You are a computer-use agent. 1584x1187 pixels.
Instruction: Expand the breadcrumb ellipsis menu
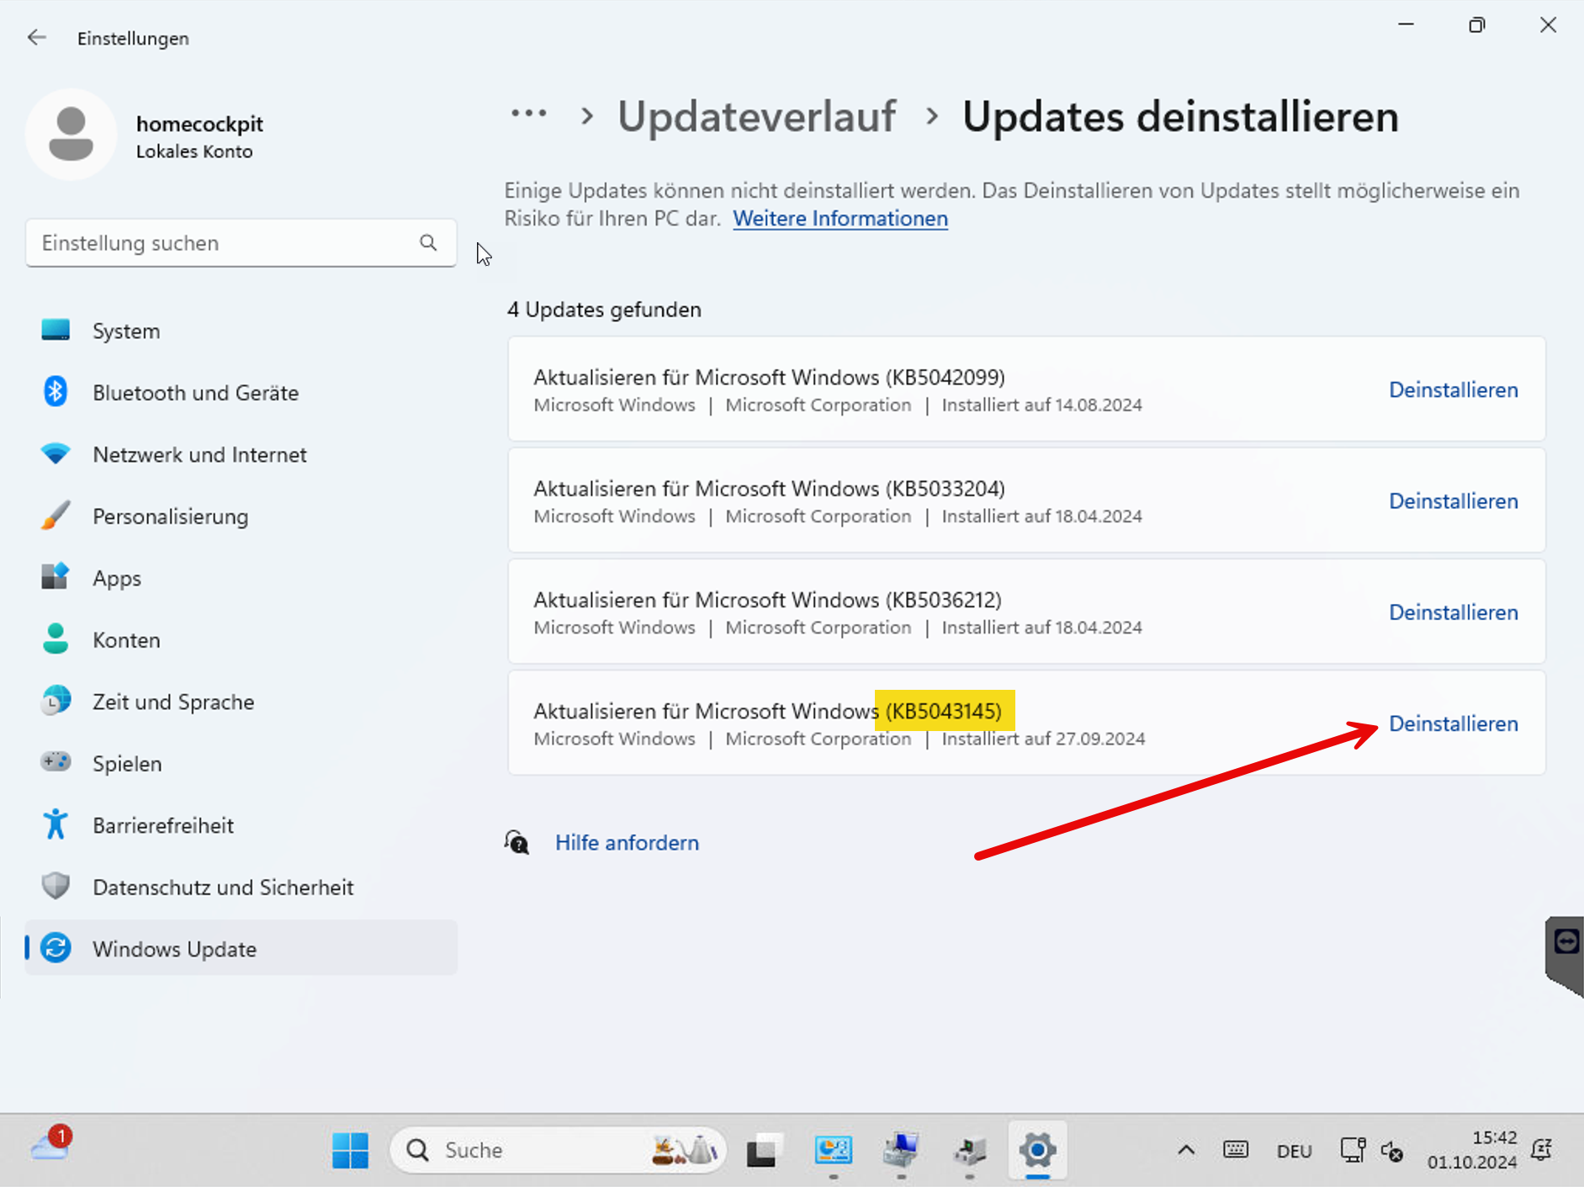tap(528, 114)
